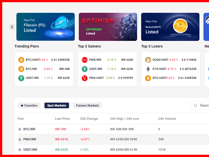Click the Trending Pairs heading
209x157 pixels.
[27, 46]
